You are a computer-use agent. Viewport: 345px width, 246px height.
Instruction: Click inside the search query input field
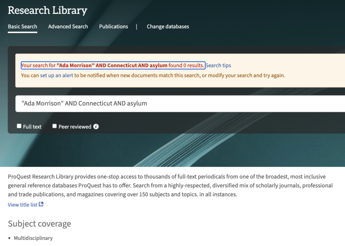(x=153, y=104)
